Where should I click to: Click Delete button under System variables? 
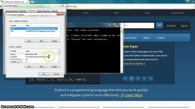click(55, 67)
